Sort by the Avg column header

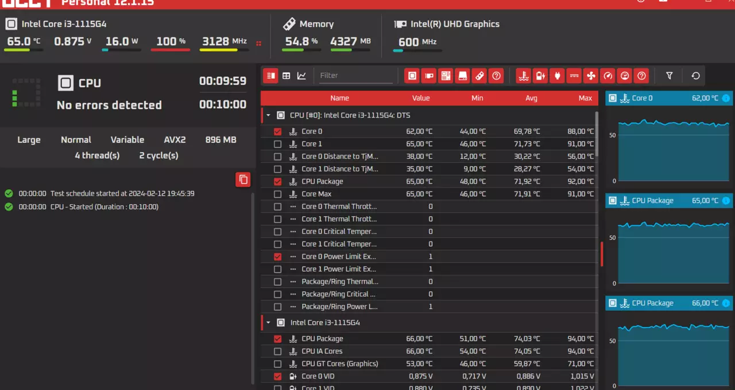(531, 98)
